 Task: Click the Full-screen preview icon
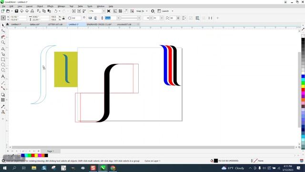[109, 11]
